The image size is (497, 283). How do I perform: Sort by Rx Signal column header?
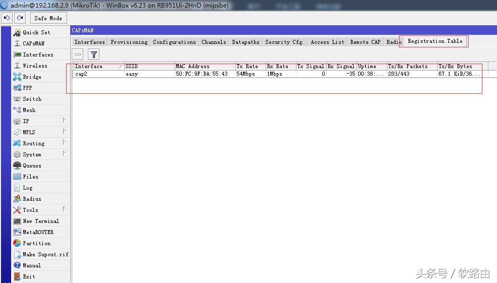coord(341,66)
